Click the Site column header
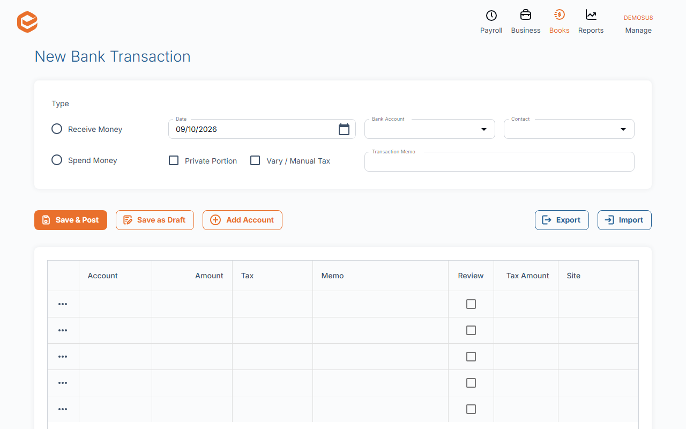The height and width of the screenshot is (429, 686). click(598, 276)
